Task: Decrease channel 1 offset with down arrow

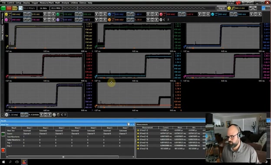Action: click(x=45, y=14)
